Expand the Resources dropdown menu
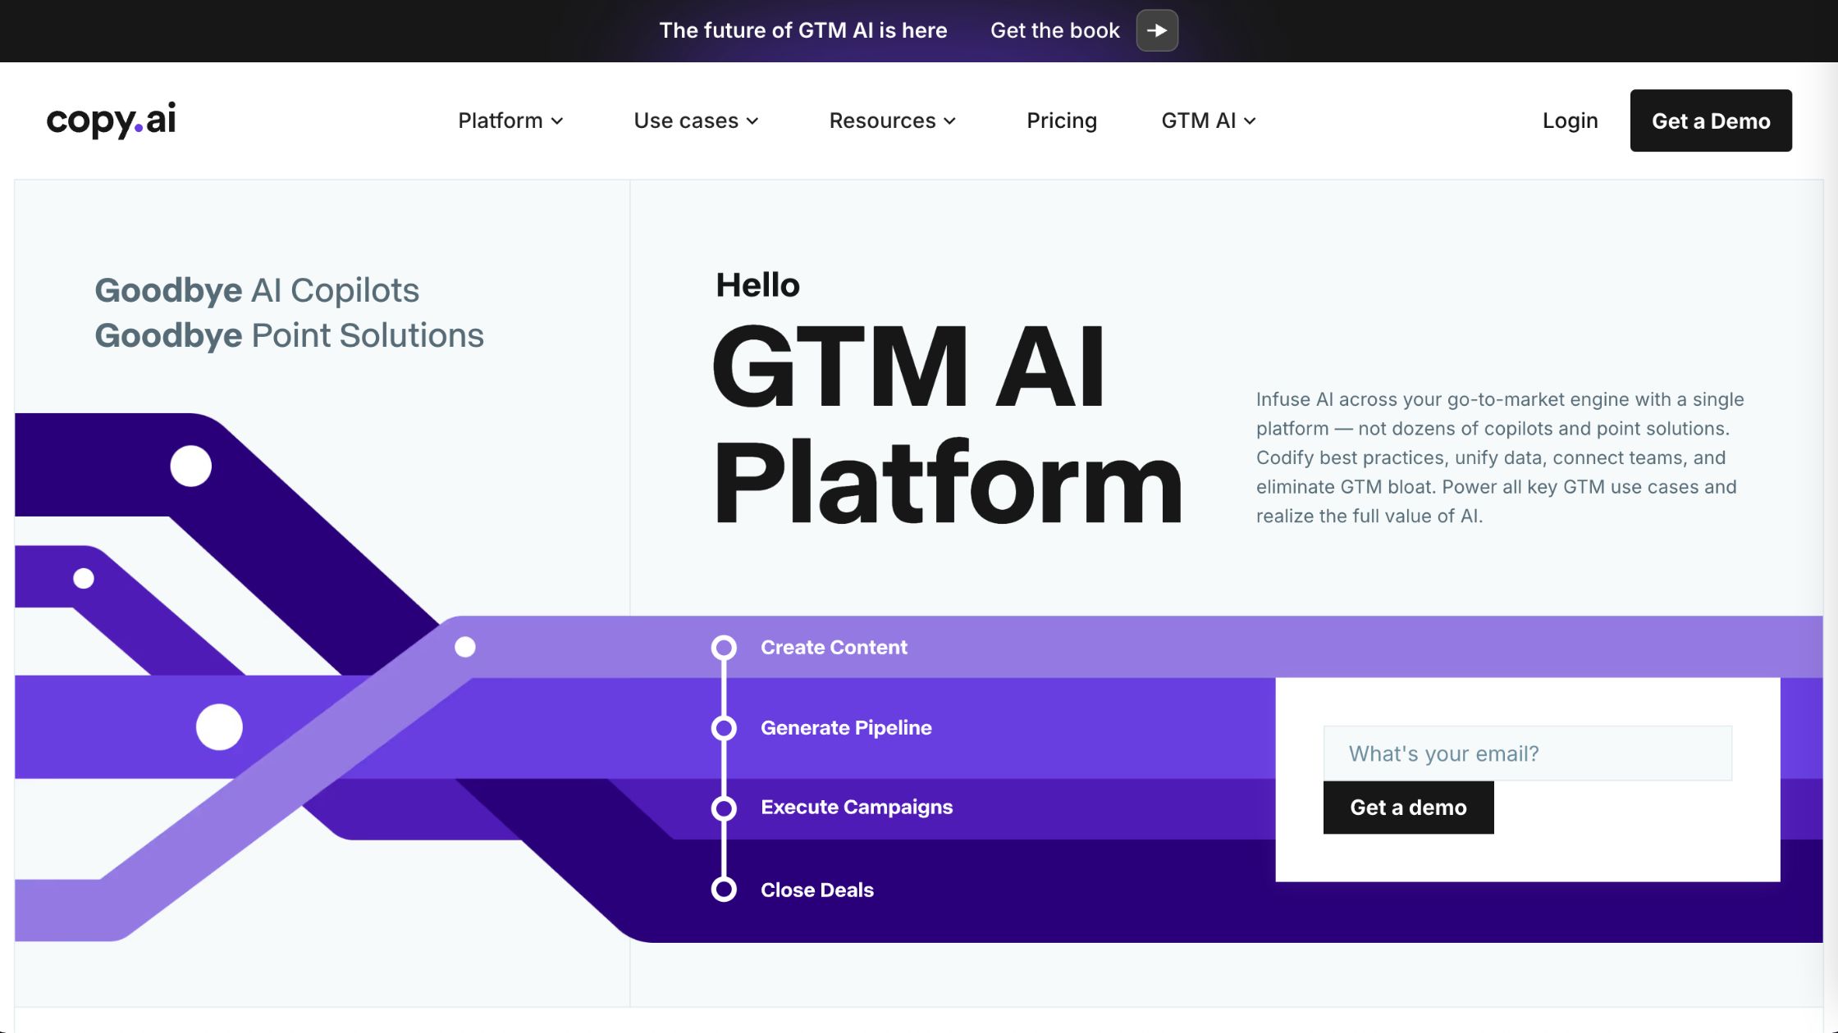1838x1033 pixels. pyautogui.click(x=893, y=120)
